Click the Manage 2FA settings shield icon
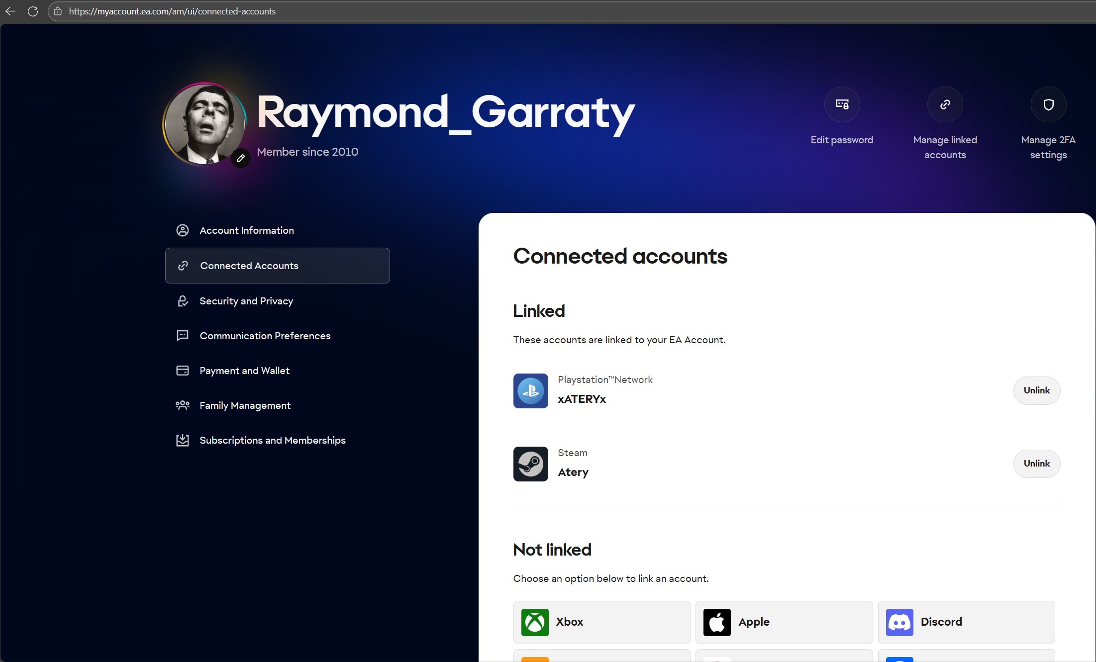The height and width of the screenshot is (662, 1096). [x=1048, y=104]
